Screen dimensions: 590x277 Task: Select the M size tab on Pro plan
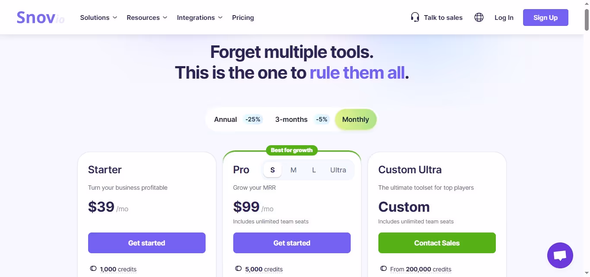[293, 170]
